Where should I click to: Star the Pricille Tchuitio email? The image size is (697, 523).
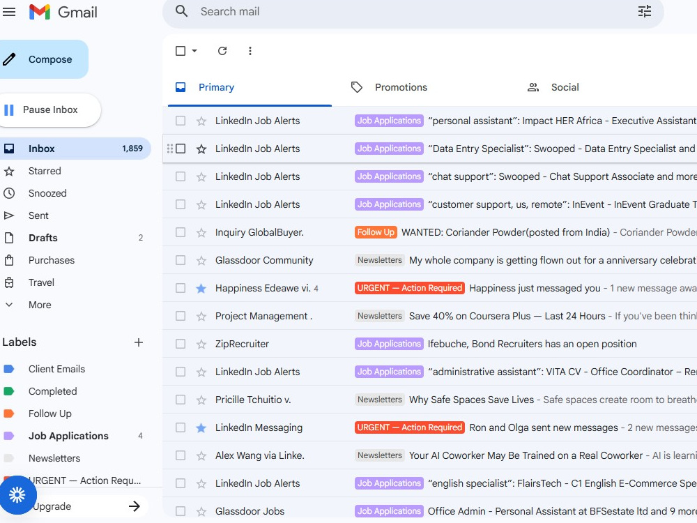(x=201, y=400)
